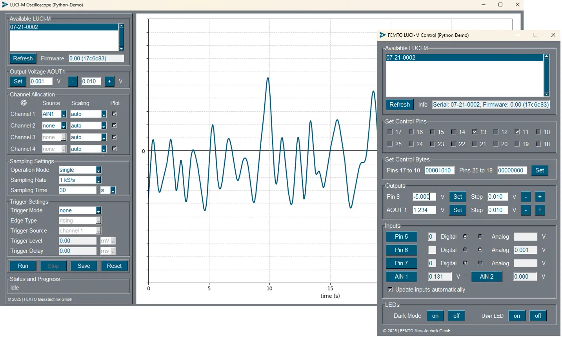Click the oscilloscope app icon in its title bar

tap(4, 5)
